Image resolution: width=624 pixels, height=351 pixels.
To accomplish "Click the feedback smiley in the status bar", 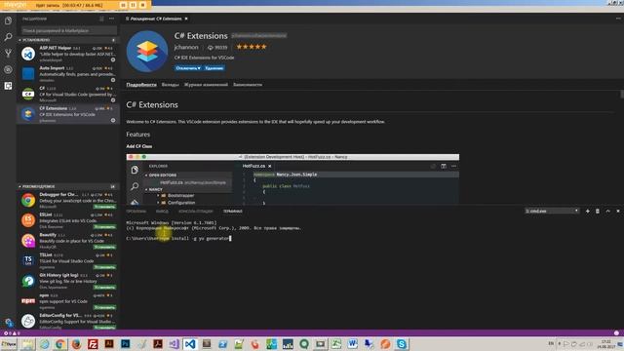I will [x=616, y=333].
